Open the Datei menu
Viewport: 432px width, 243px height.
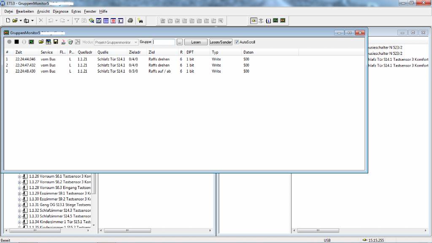pyautogui.click(x=8, y=11)
